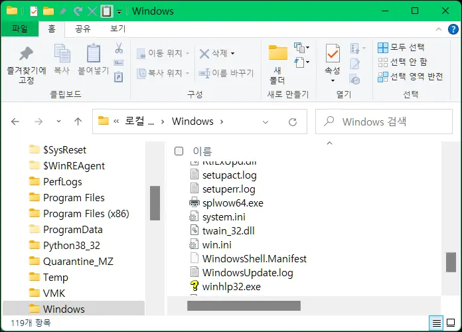Switch to the large icons view

click(451, 323)
